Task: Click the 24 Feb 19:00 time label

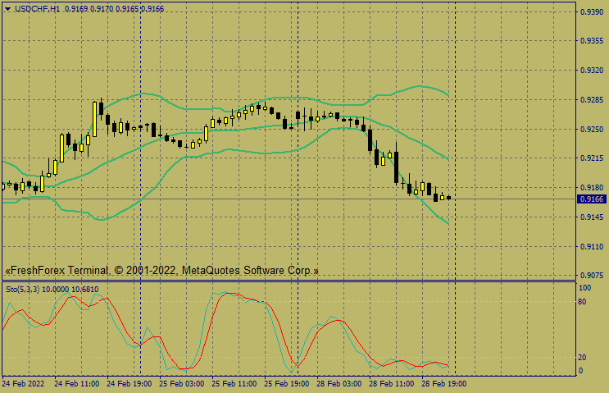Action: (x=129, y=384)
